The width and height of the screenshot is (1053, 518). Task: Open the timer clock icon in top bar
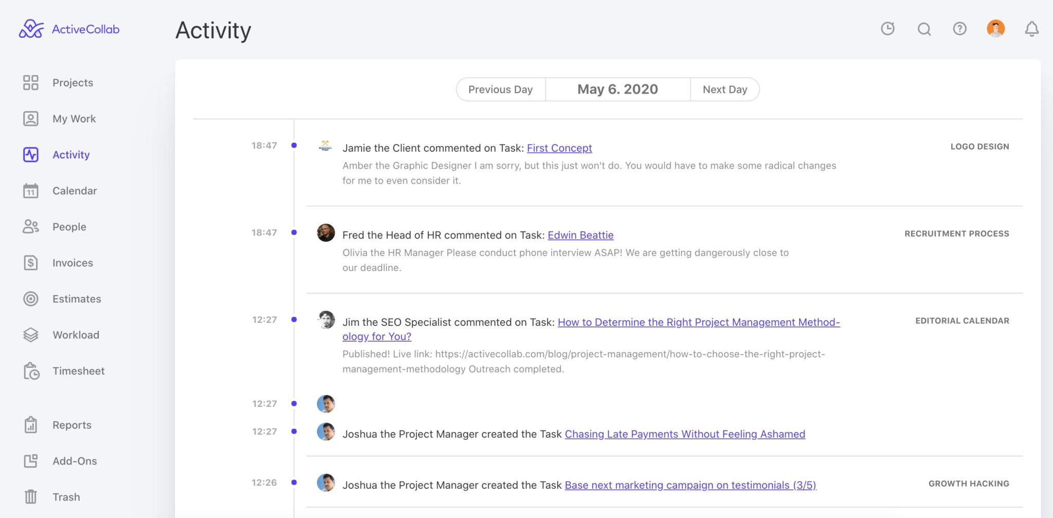888,29
